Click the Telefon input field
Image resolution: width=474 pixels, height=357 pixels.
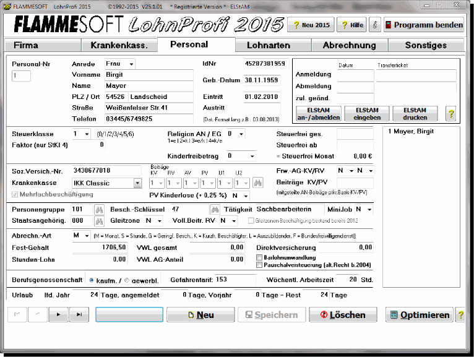pyautogui.click(x=149, y=119)
